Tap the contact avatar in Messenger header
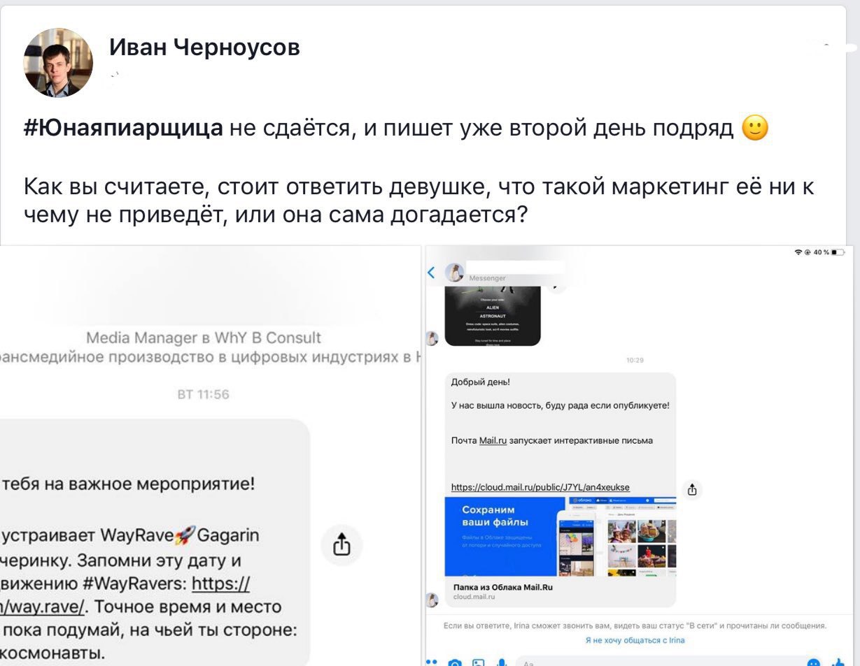Viewport: 860px width, 666px height. [x=455, y=273]
